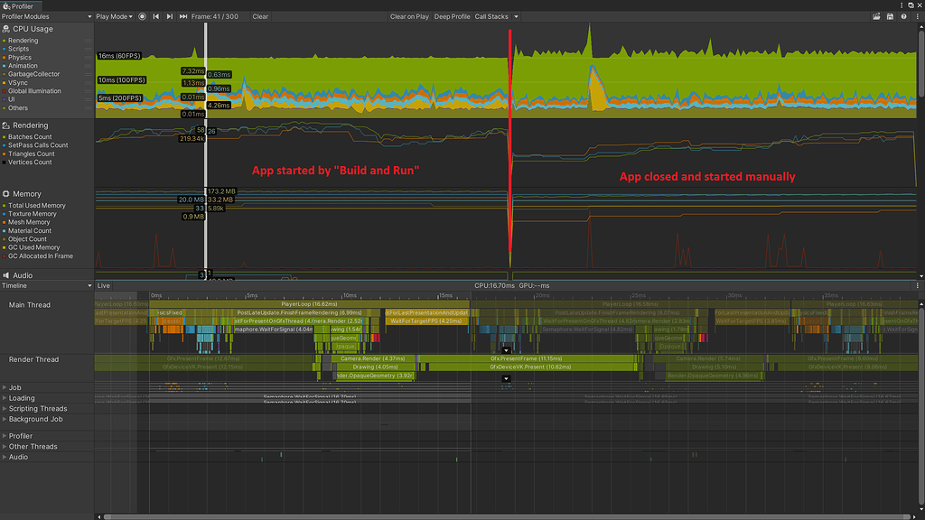The image size is (925, 520).
Task: Open Profiler help via the question mark icon
Action: click(x=904, y=16)
